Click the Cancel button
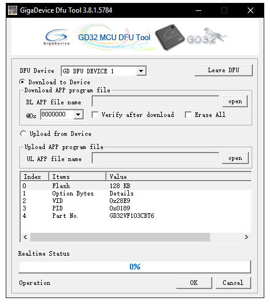Viewport: 270px width, 305px height. [x=233, y=283]
